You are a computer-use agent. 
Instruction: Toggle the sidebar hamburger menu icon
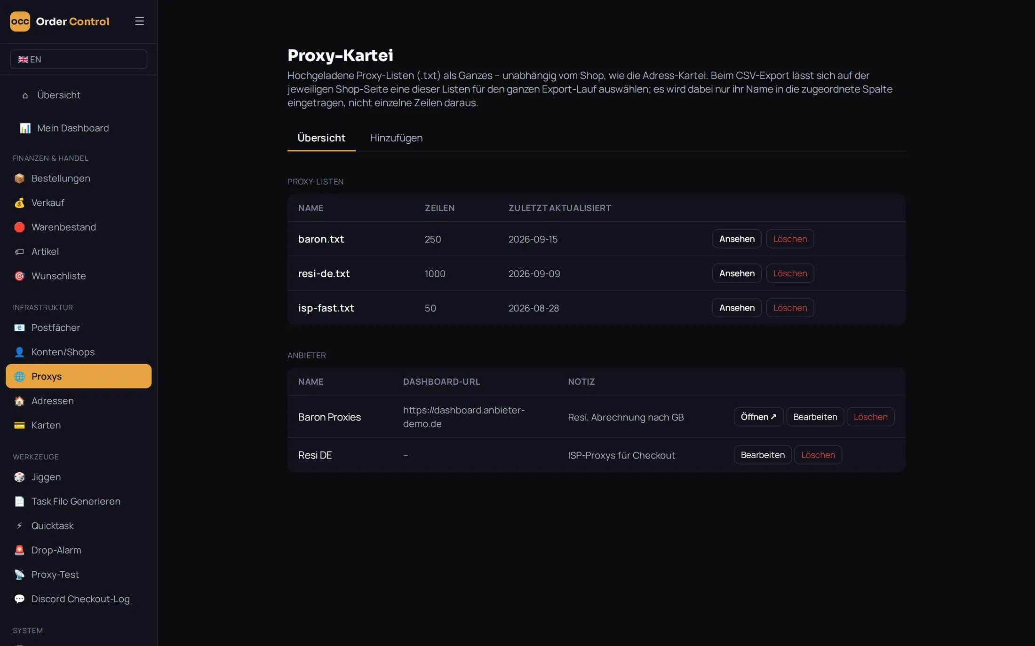pyautogui.click(x=139, y=21)
